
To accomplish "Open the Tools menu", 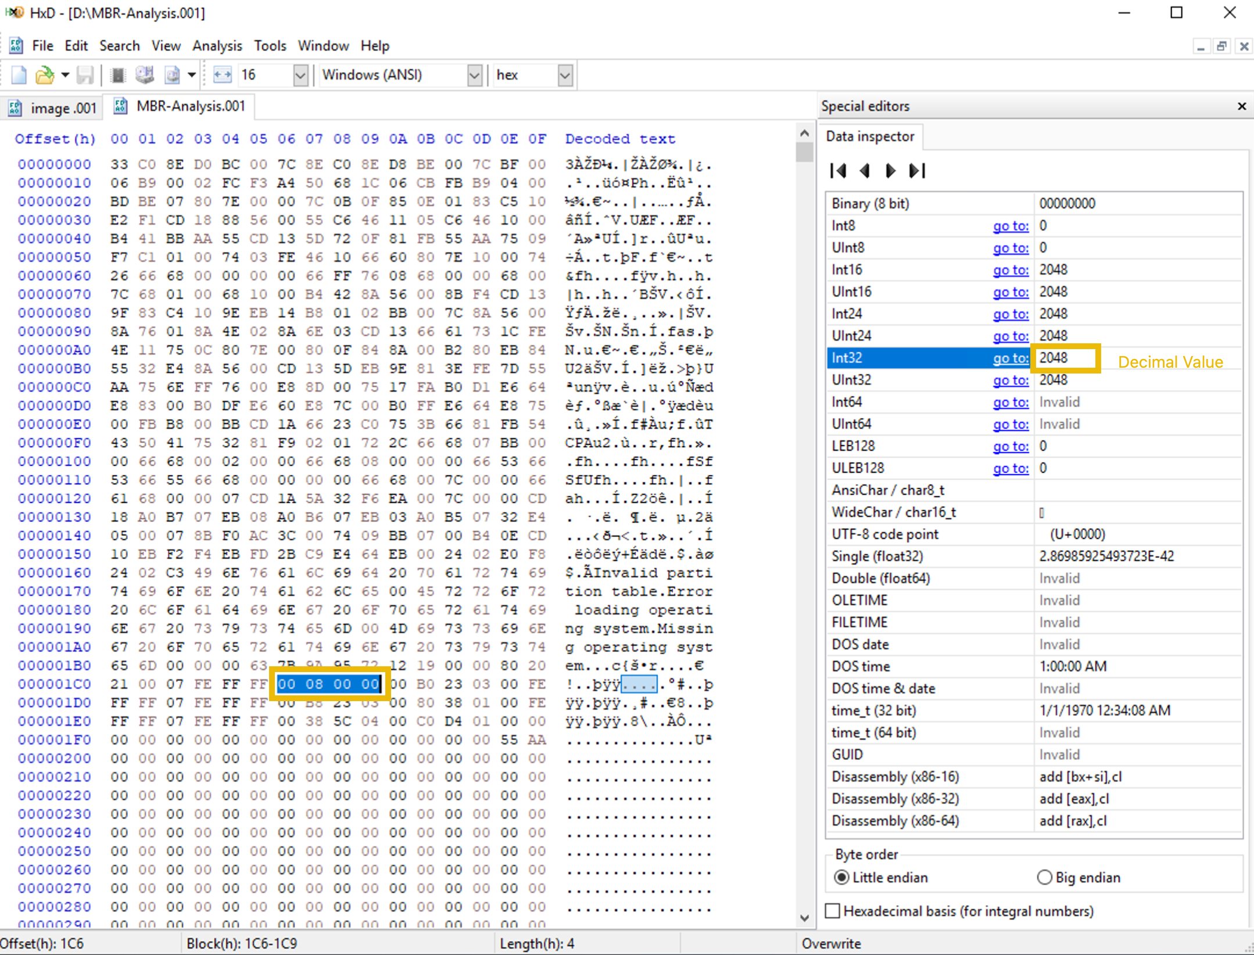I will 270,45.
